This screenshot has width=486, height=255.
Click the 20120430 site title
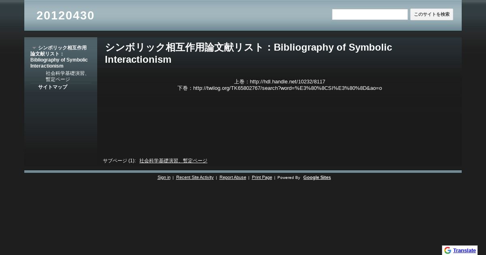click(65, 15)
